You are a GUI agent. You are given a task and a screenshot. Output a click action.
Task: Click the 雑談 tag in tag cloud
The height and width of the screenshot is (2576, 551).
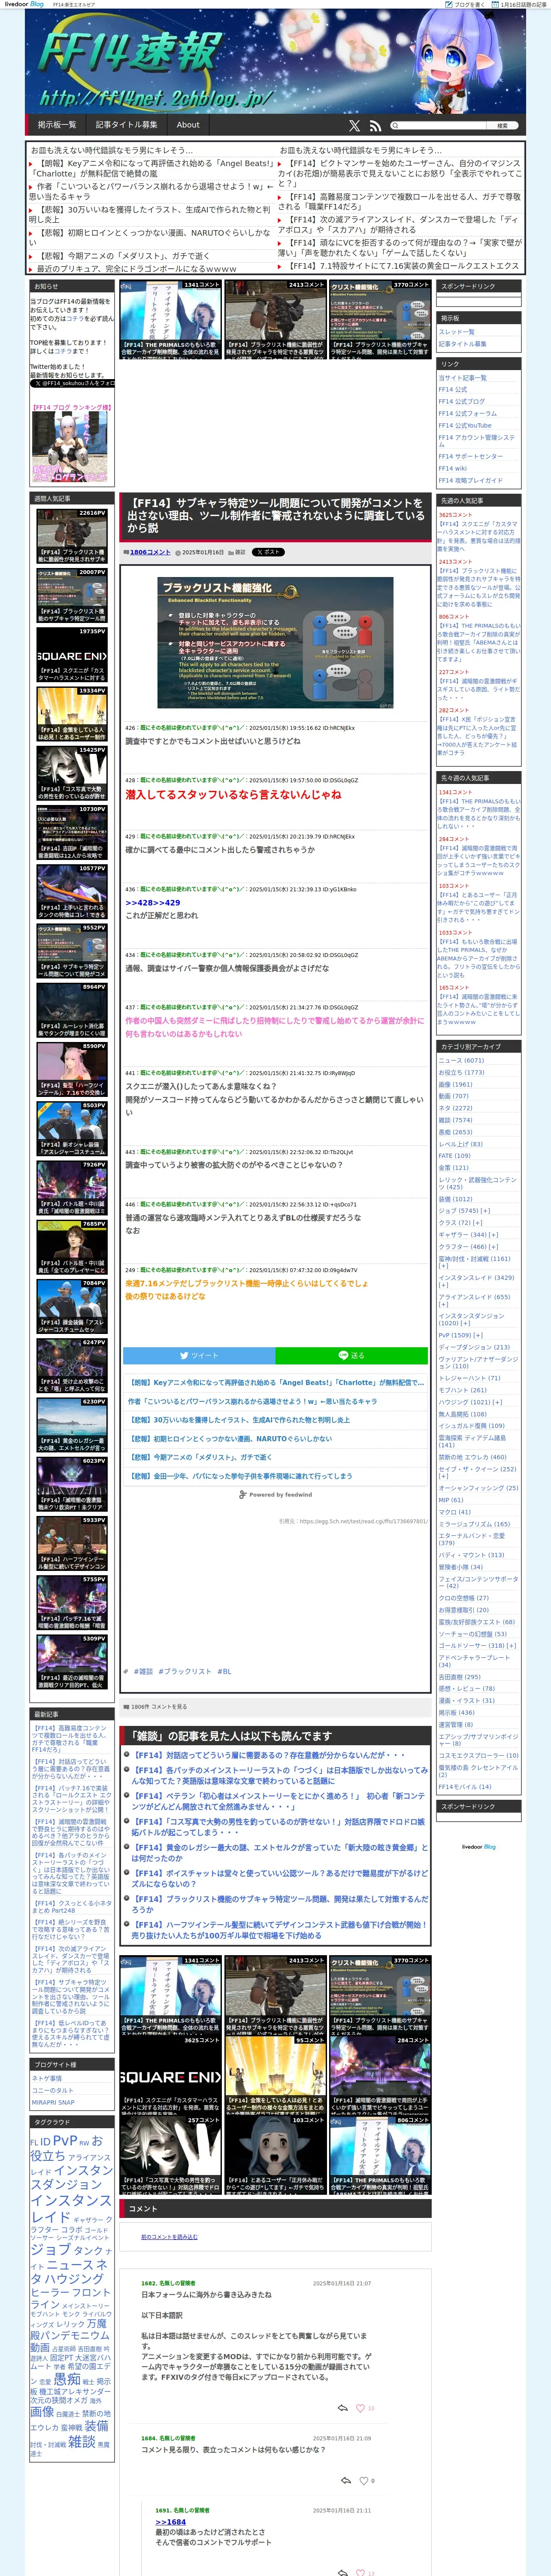click(x=82, y=2441)
